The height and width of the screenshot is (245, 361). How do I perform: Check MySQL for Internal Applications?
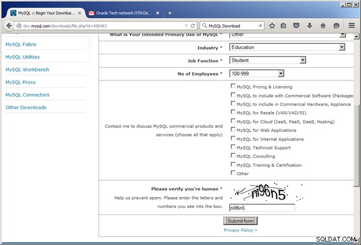[233, 138]
